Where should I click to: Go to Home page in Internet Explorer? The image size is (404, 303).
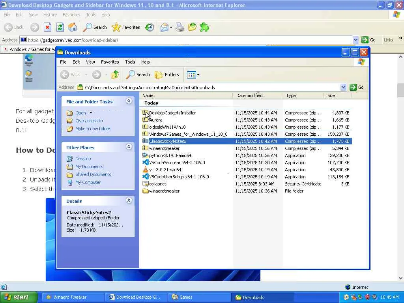pos(73,27)
